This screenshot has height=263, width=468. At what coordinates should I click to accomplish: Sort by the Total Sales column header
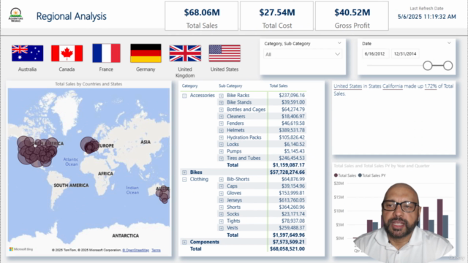[x=279, y=86]
